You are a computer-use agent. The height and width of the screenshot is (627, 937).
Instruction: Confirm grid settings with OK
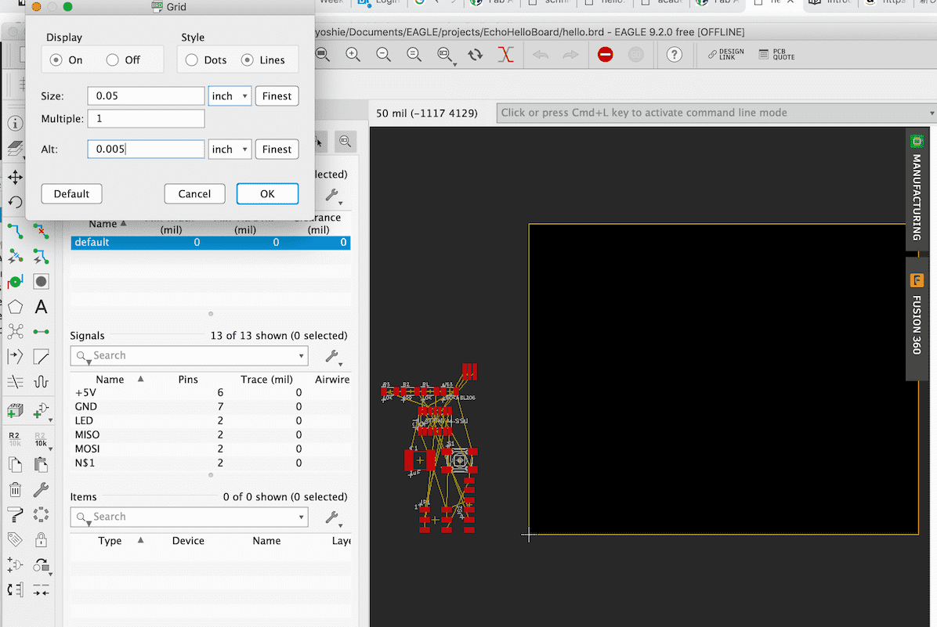pyautogui.click(x=267, y=194)
